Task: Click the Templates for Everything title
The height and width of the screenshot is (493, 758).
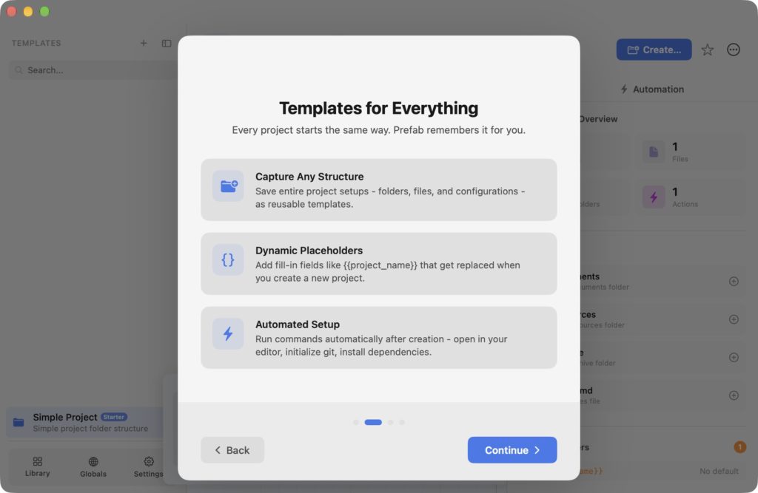Action: tap(379, 108)
